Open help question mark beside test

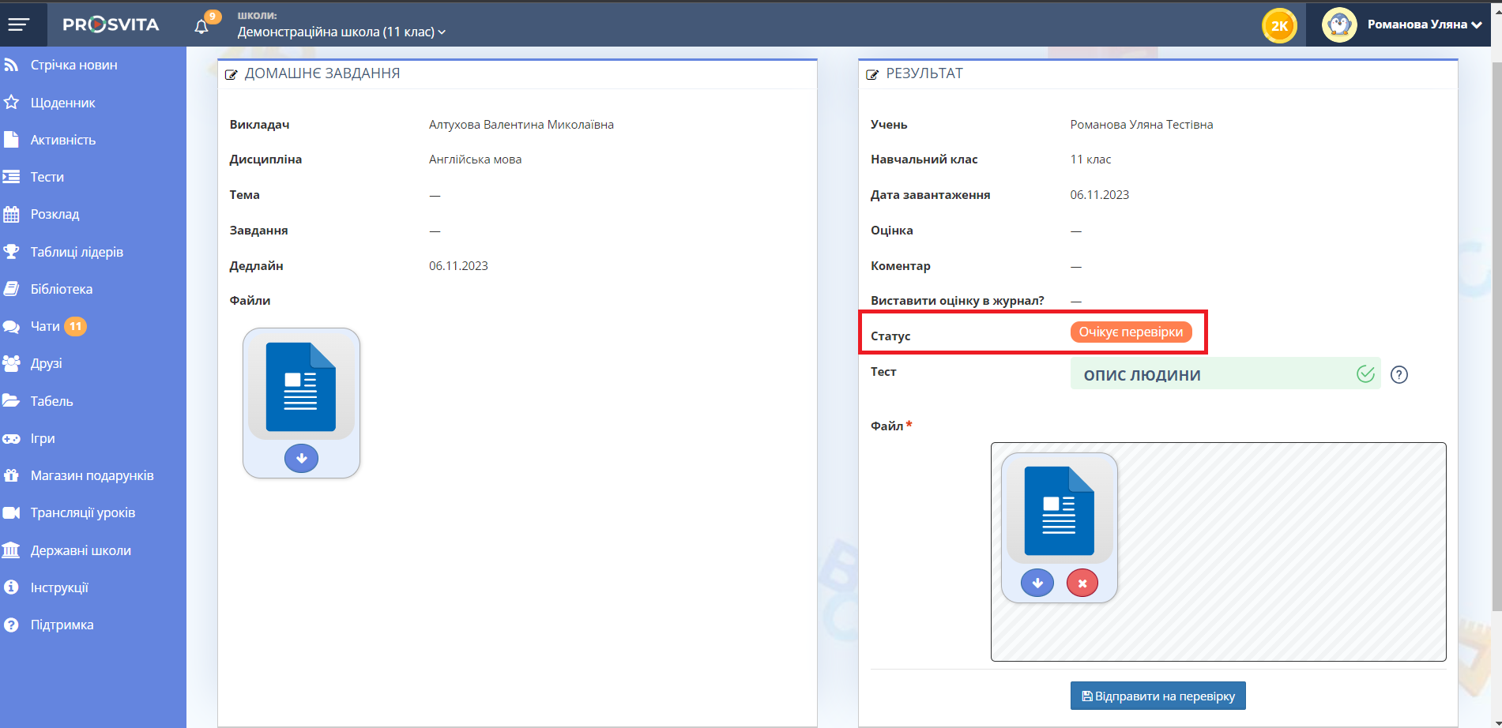coord(1398,374)
